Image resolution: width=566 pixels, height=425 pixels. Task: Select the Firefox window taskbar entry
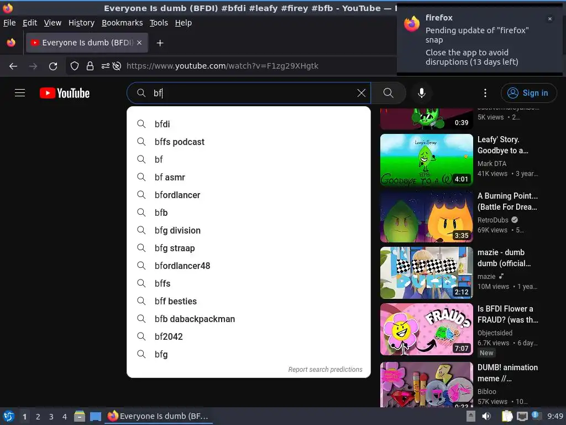pos(158,416)
